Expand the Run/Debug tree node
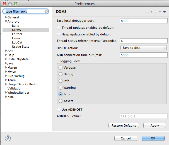Image resolution: width=169 pixels, height=145 pixels. click(x=6, y=76)
